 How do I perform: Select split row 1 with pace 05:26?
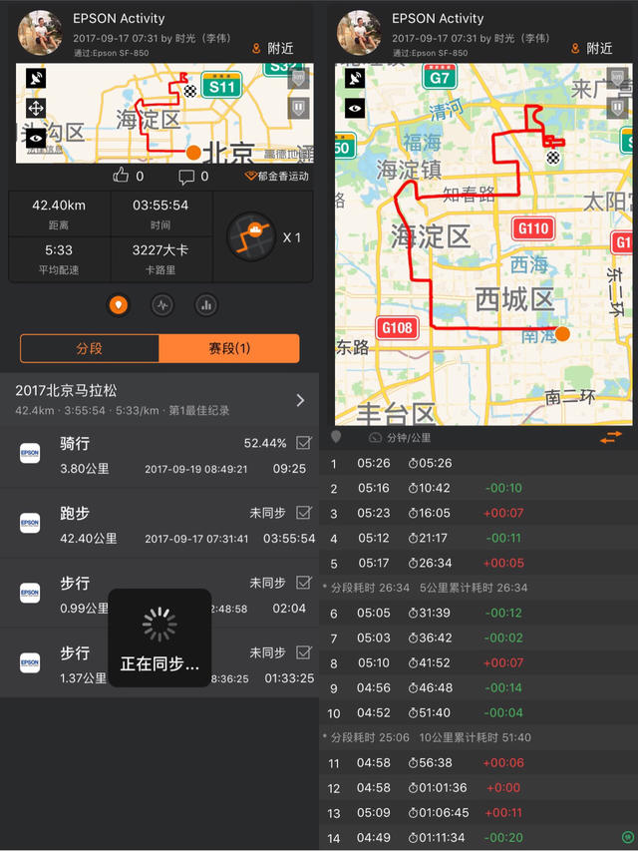(478, 464)
